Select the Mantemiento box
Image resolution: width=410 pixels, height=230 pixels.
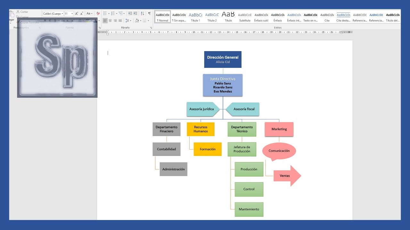point(249,209)
